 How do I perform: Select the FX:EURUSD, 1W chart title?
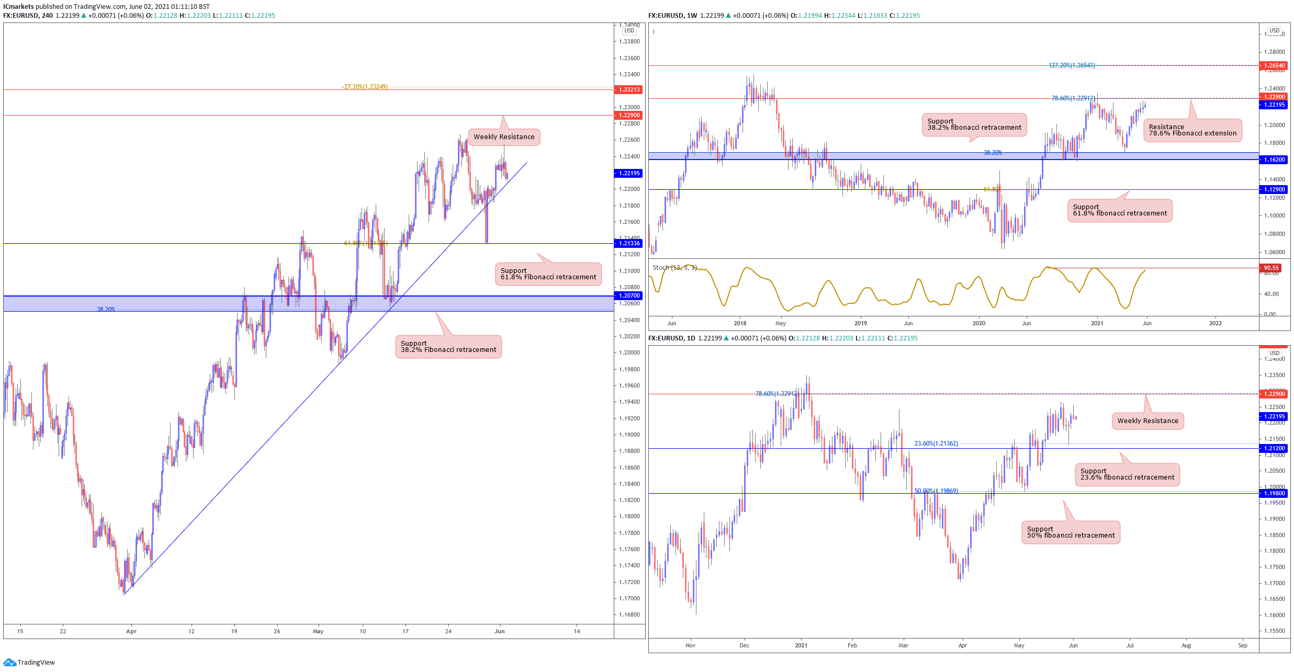pos(672,16)
